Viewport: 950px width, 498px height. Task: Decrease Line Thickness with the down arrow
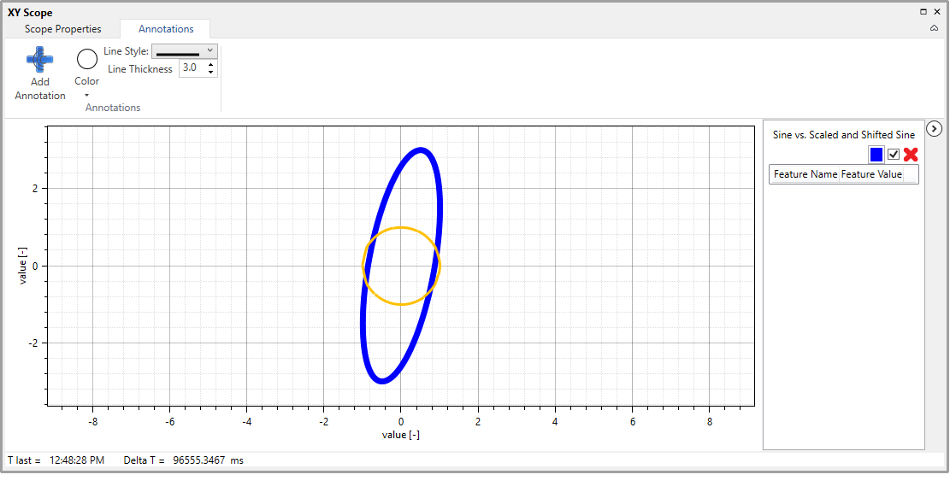point(210,72)
